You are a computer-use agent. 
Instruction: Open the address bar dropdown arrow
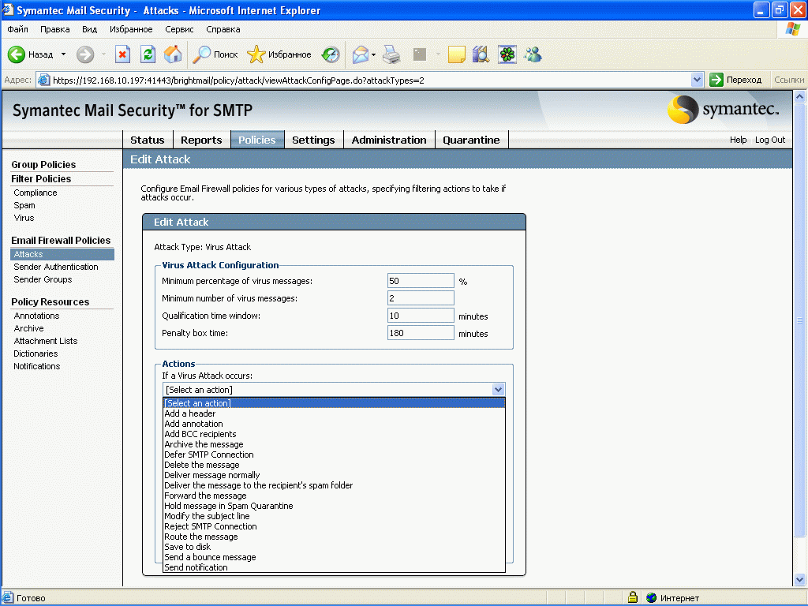click(697, 80)
